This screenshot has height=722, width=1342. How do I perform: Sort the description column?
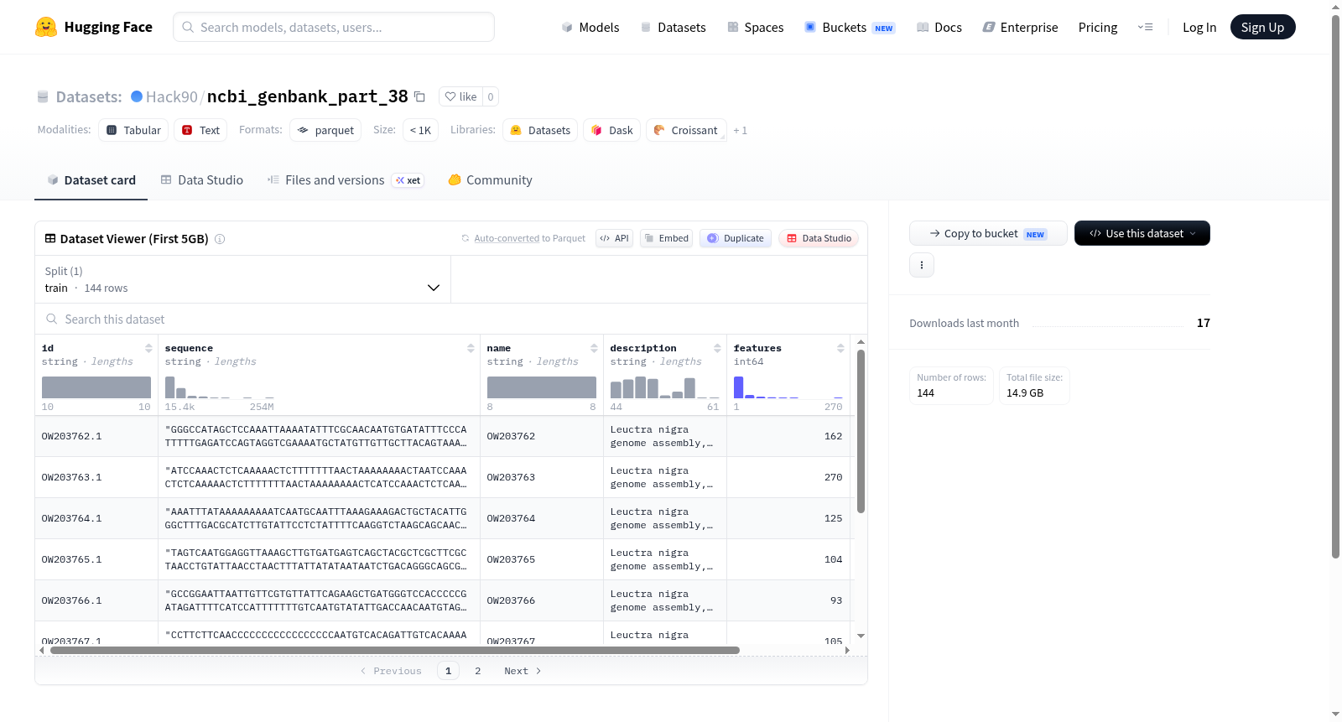717,348
